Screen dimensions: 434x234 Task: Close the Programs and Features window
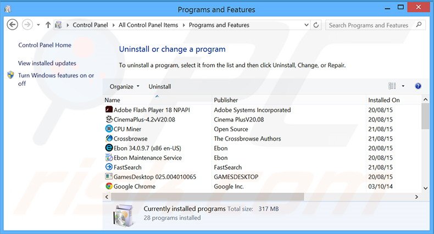(418, 8)
